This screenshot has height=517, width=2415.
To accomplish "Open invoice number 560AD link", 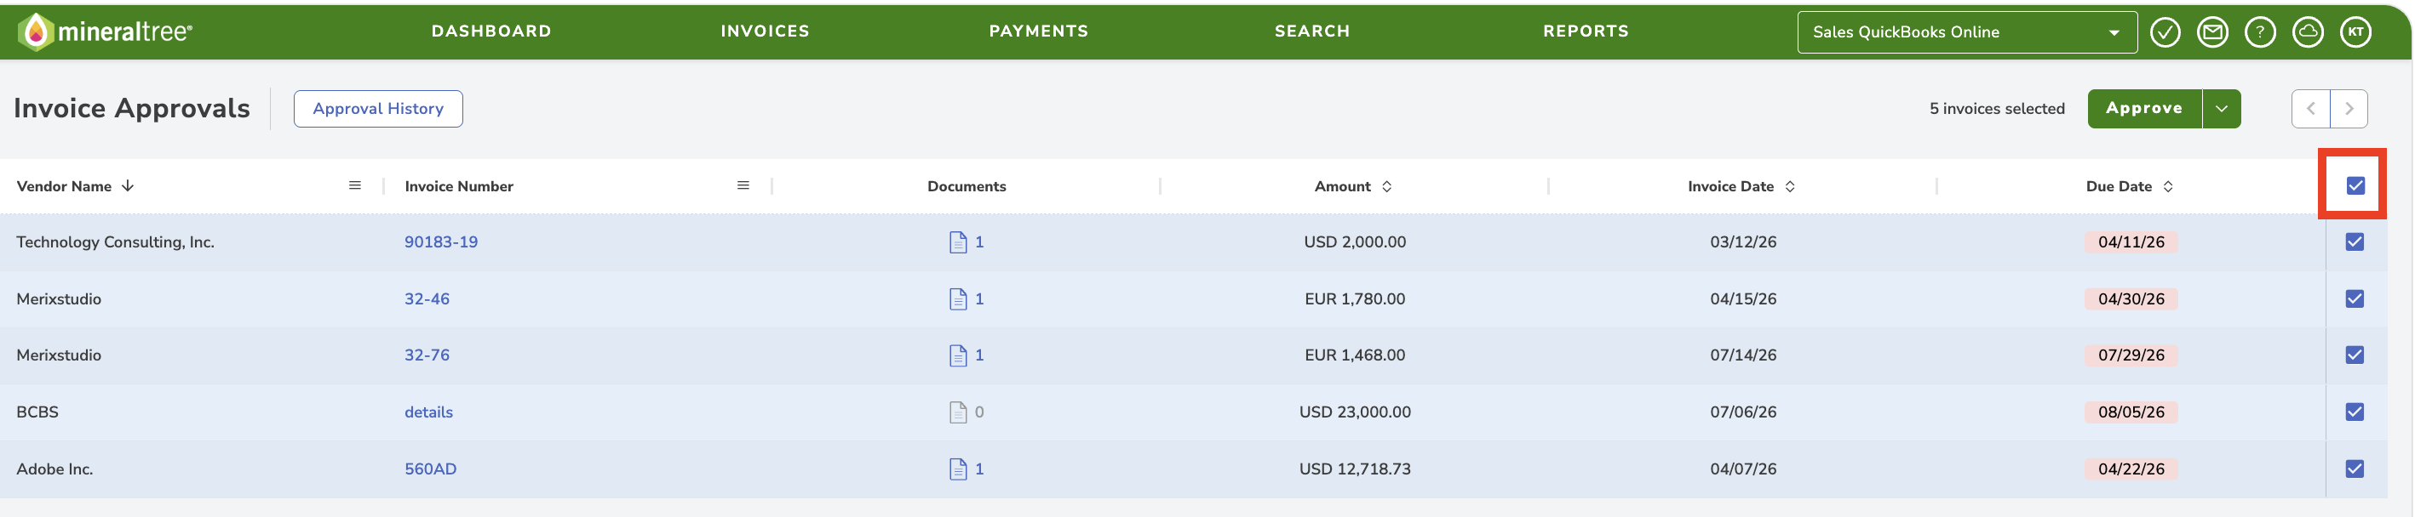I will tap(430, 469).
